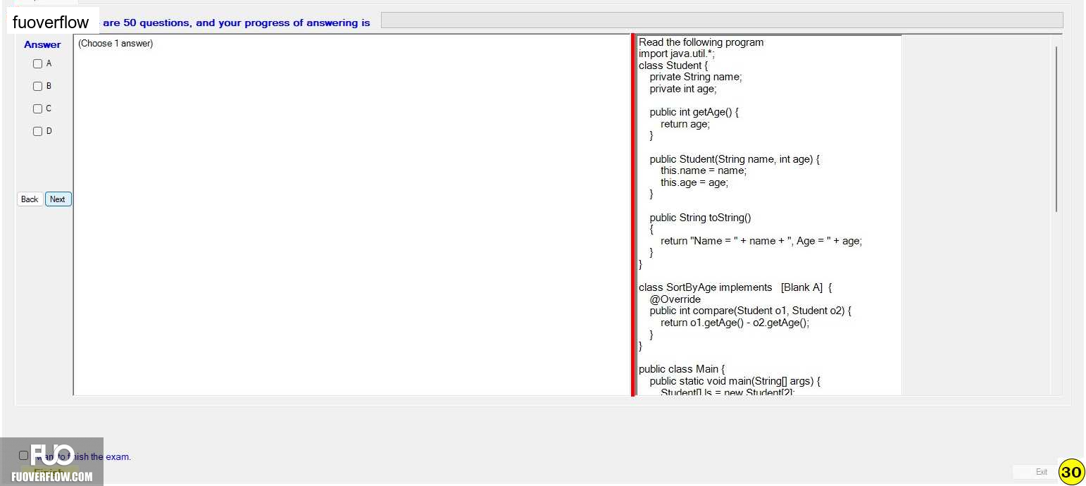The width and height of the screenshot is (1086, 486).
Task: Click 'this.age = age;' line
Action: [694, 182]
